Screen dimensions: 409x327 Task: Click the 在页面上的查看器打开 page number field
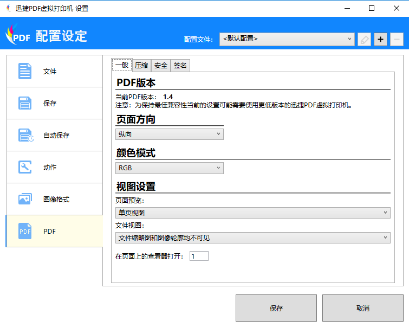[199, 256]
